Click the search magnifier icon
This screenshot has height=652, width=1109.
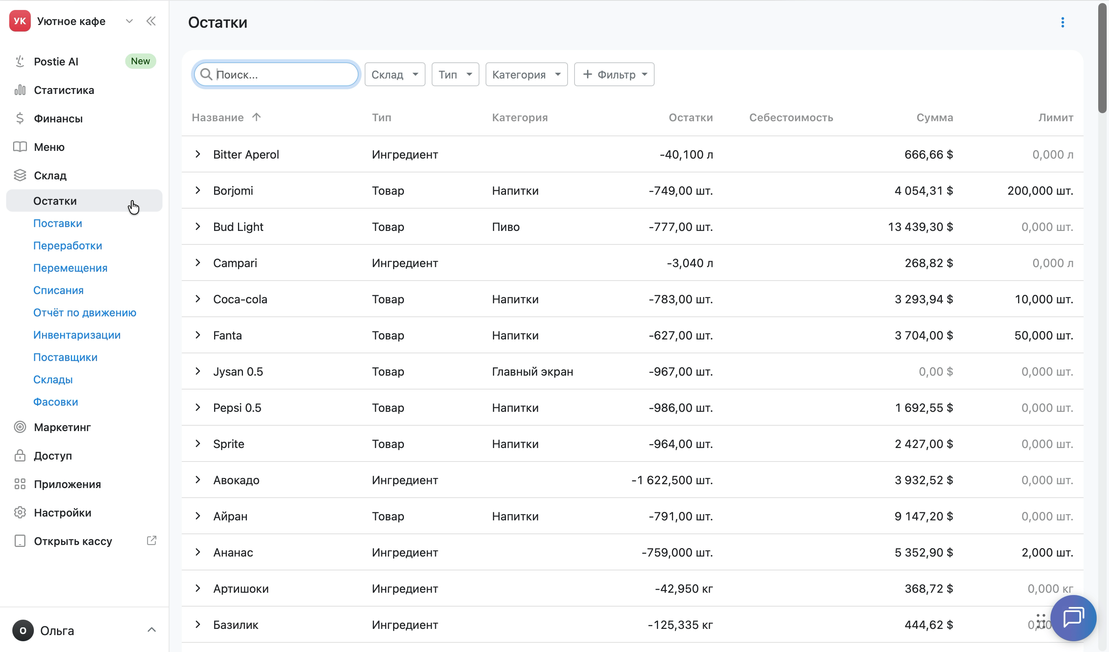point(206,74)
